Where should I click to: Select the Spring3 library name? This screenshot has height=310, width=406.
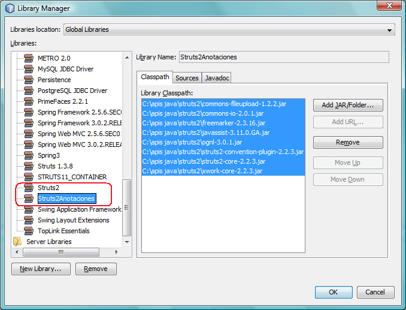point(49,155)
